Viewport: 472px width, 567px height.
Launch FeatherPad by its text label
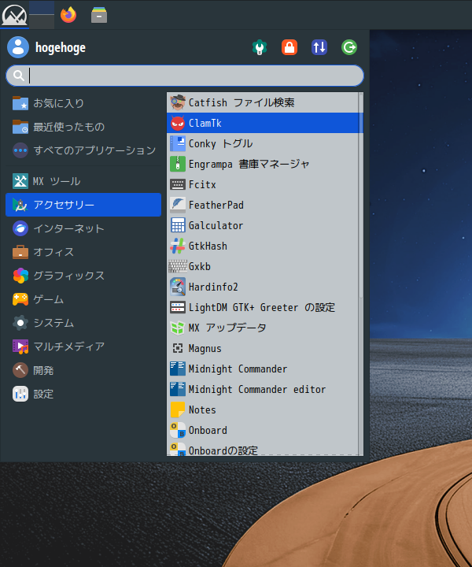216,205
